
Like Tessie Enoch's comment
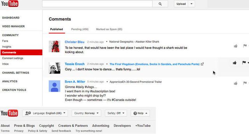coord(235,63)
